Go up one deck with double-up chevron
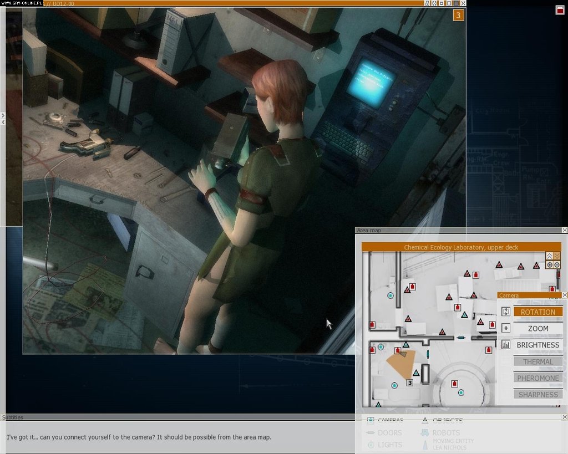This screenshot has height=454, width=568. [550, 256]
